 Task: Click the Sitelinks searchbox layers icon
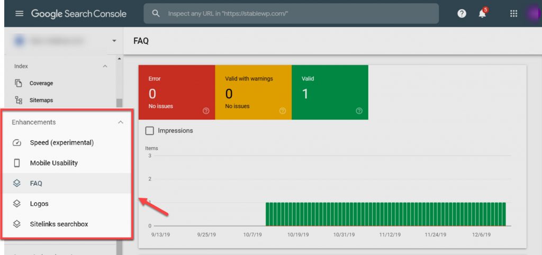click(x=17, y=224)
